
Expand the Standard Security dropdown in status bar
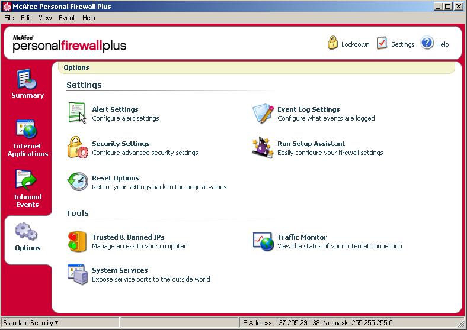click(30, 322)
